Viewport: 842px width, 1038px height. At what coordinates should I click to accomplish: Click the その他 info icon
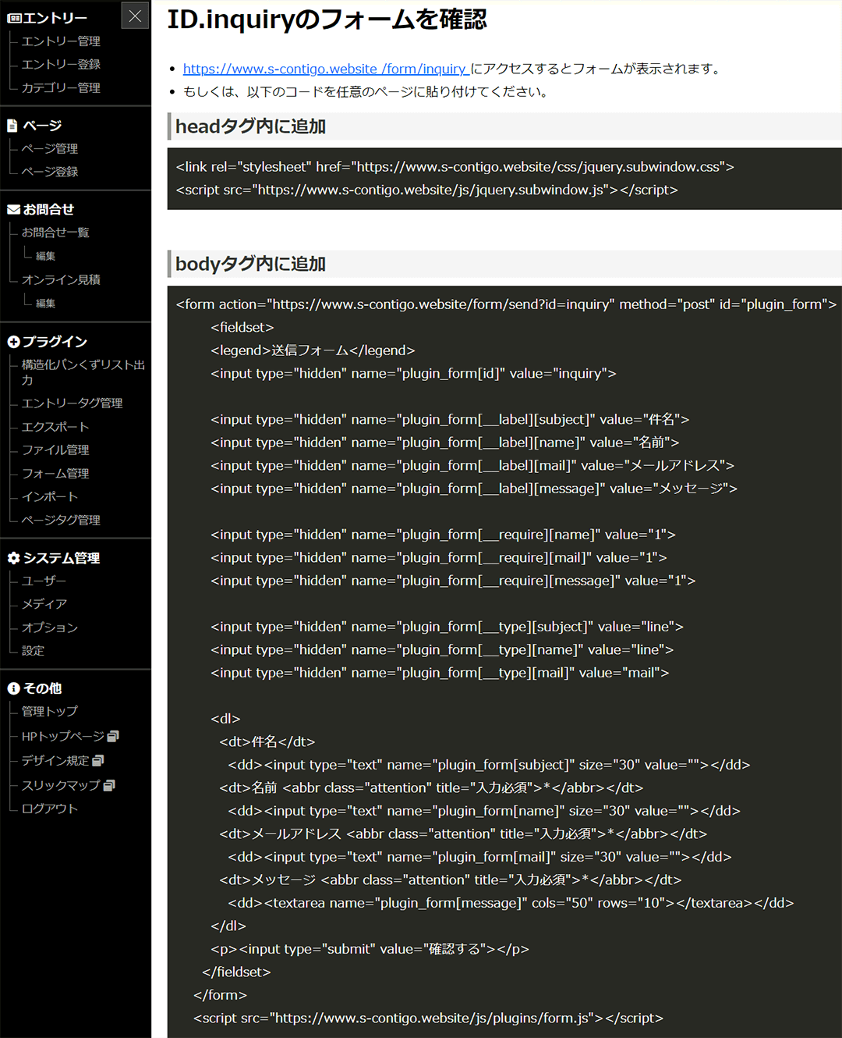[13, 688]
